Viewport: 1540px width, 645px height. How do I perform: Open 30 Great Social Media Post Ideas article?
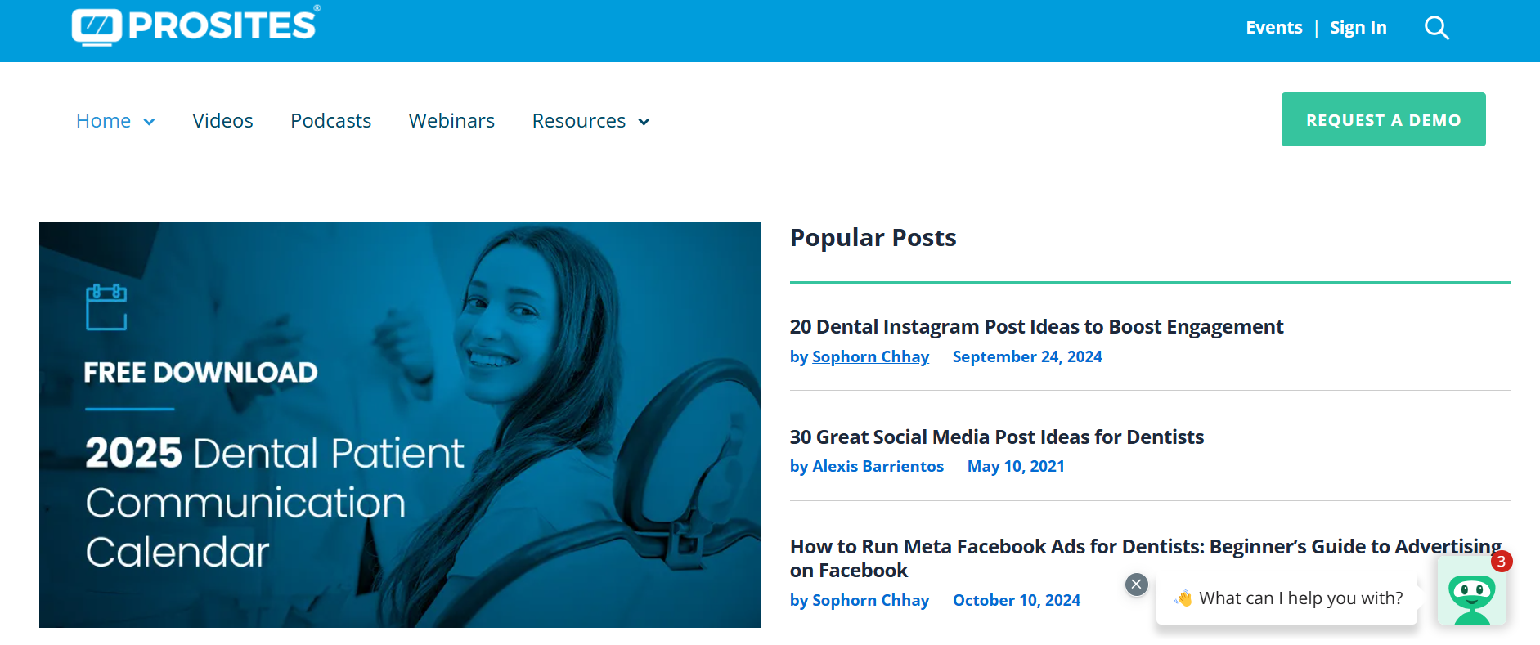point(996,437)
